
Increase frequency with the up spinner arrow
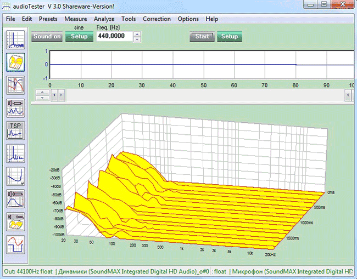click(137, 34)
